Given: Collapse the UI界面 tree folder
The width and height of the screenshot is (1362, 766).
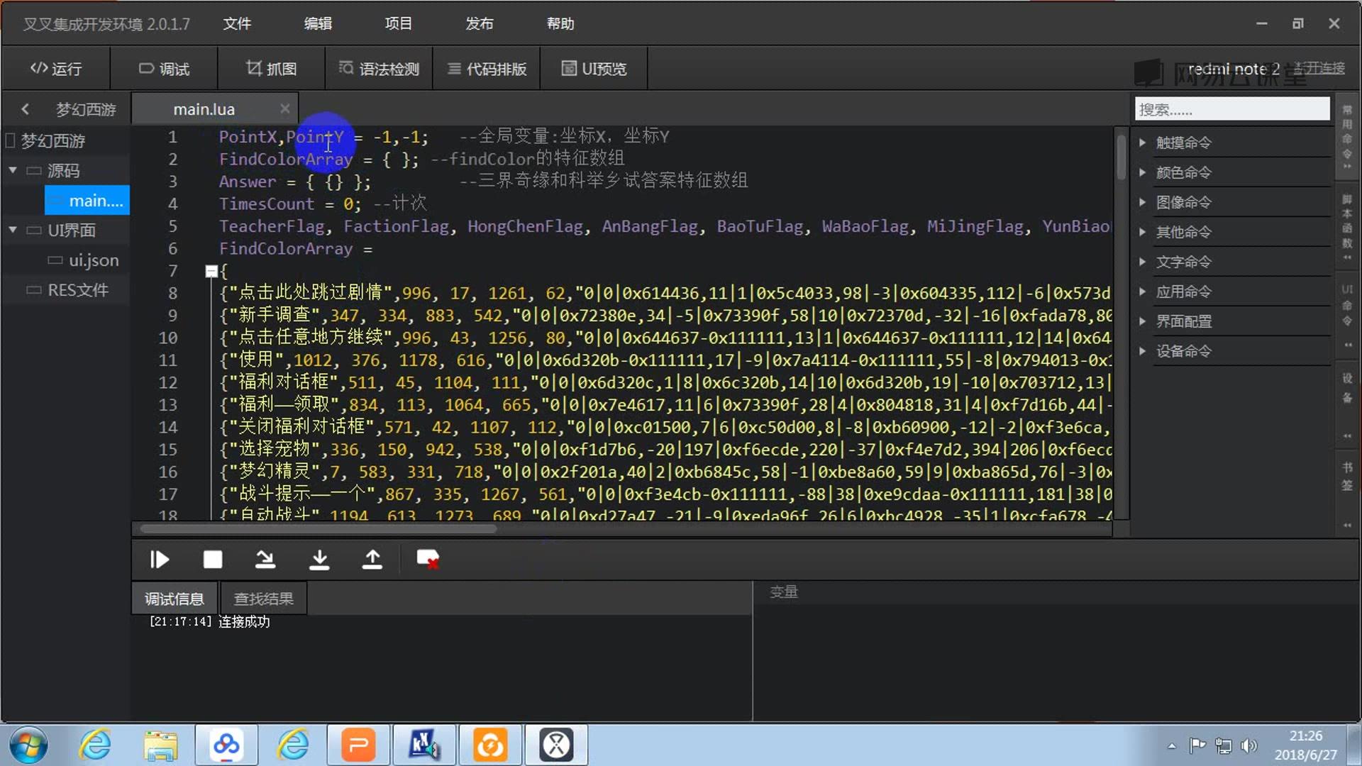Looking at the screenshot, I should [13, 230].
